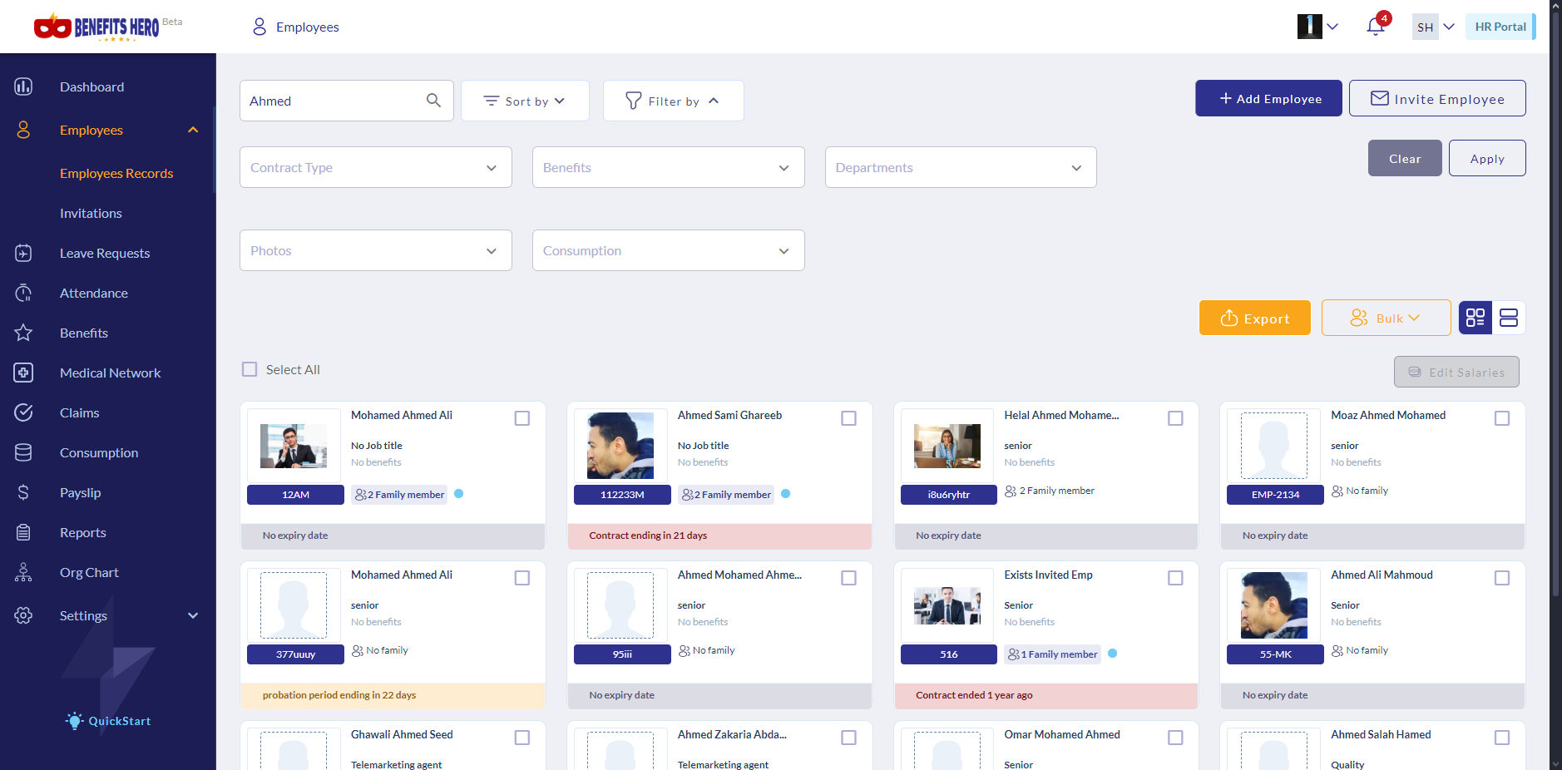The image size is (1562, 770).
Task: Click the search magnifier icon
Action: tap(433, 101)
